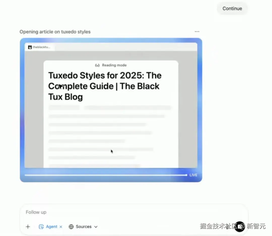Click the Continue button
272x236 pixels.
pos(232,9)
